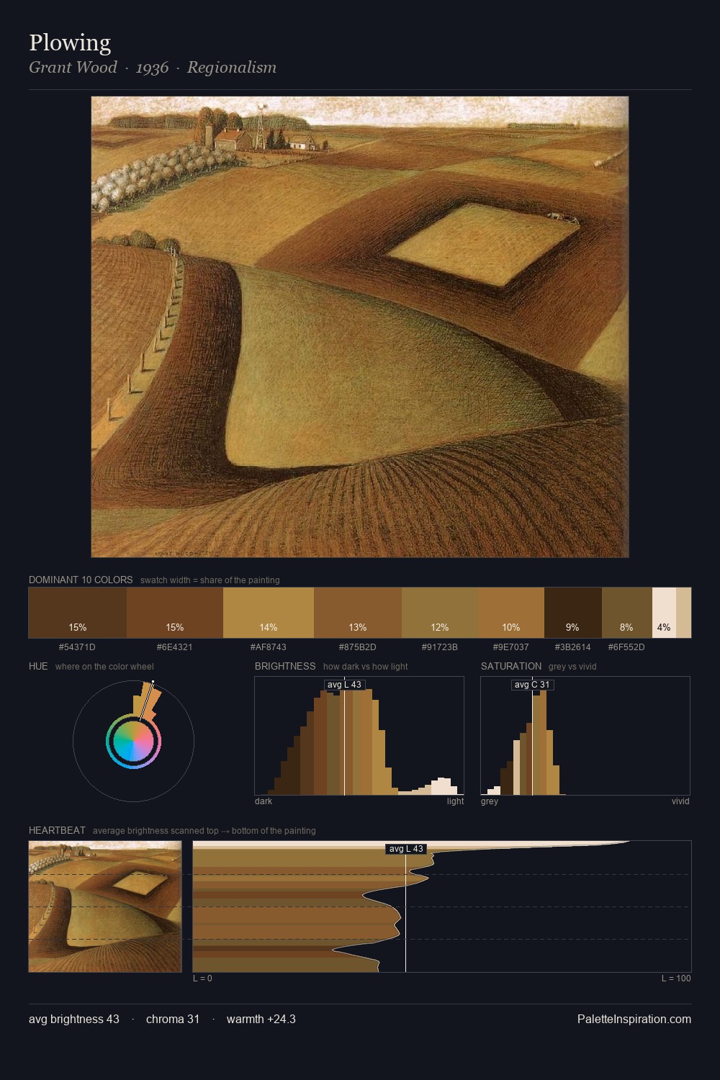Click the avg L 43 brightness label
Screen dimensions: 720x1080
344,685
